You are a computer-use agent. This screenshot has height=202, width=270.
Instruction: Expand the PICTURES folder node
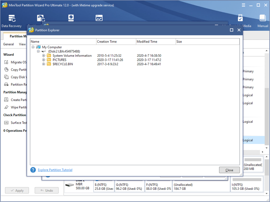[x=44, y=60]
